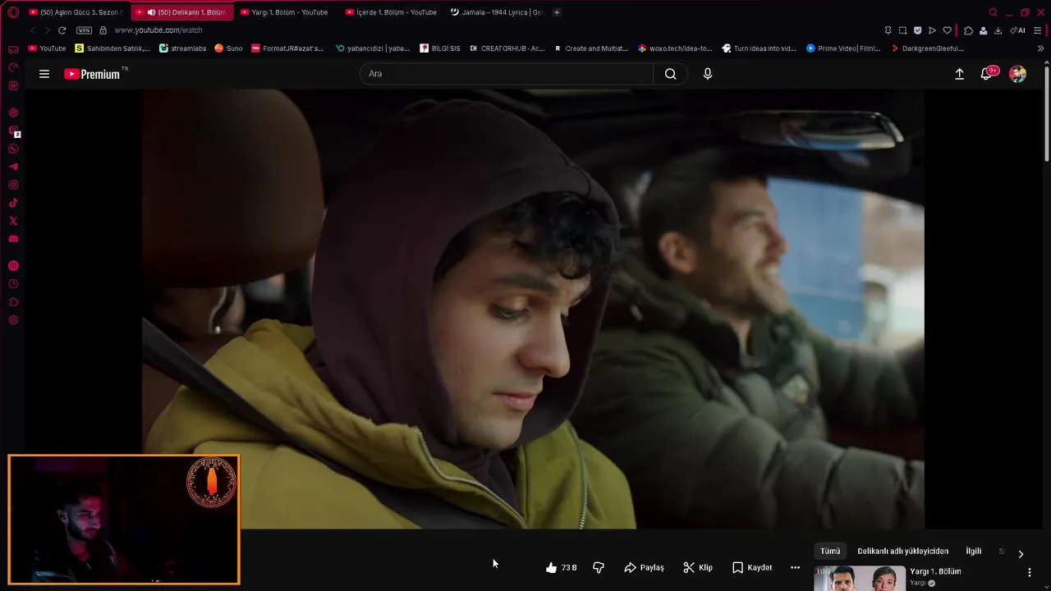Open Instagram from the sidebar
The width and height of the screenshot is (1051, 591).
[13, 185]
